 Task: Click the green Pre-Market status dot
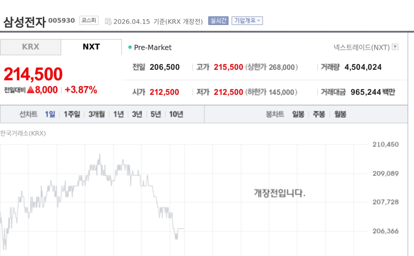(130, 47)
